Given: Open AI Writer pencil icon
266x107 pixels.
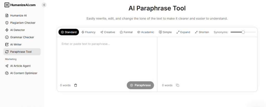Looking at the screenshot, I should (x=7, y=44).
